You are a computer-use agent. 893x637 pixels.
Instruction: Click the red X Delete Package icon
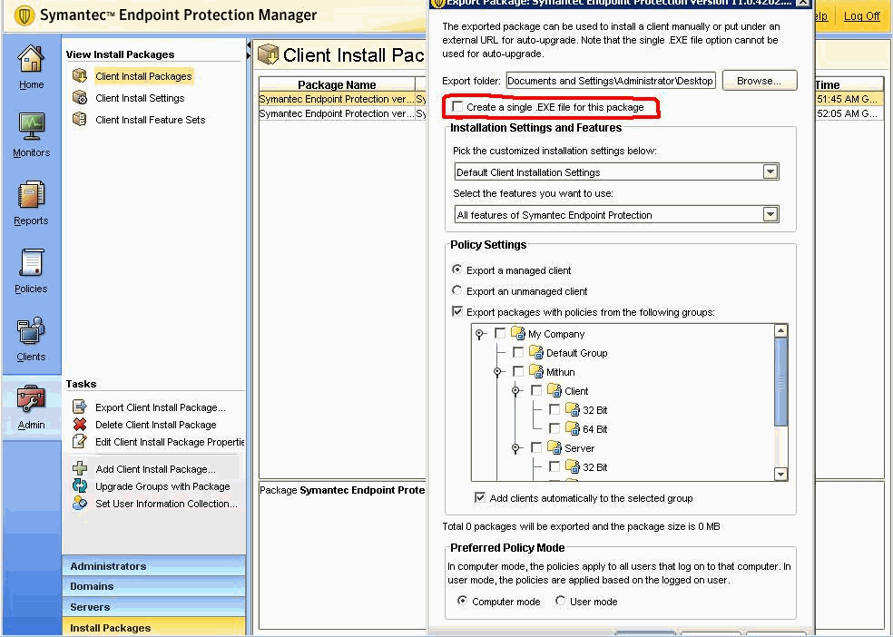click(80, 424)
